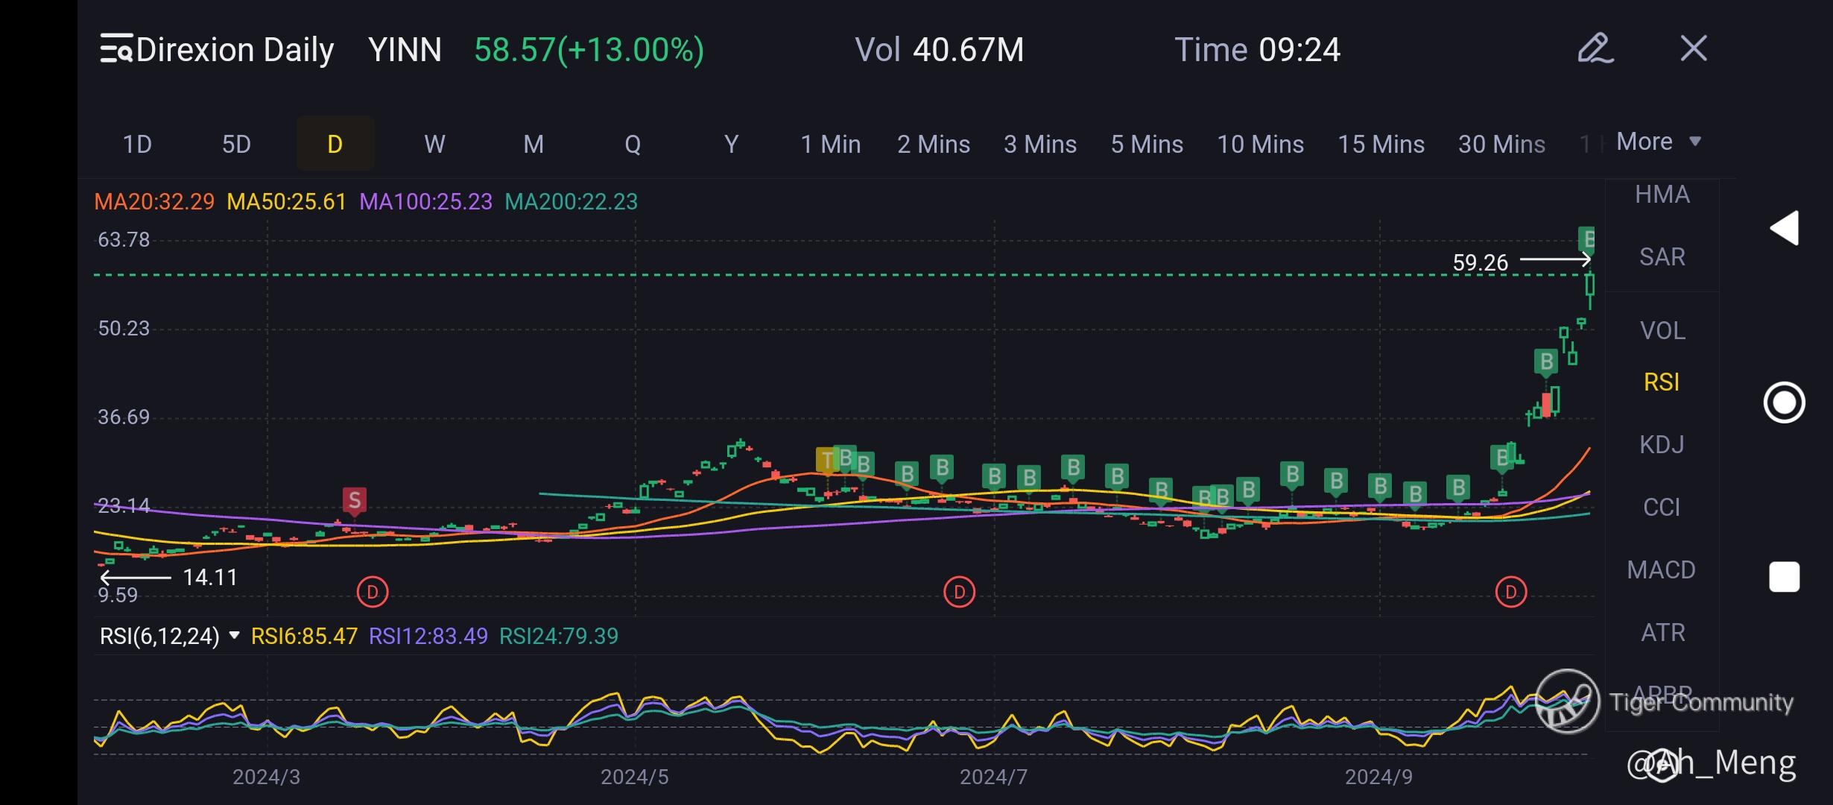Tap the latest candlestick near 59.26
This screenshot has width=1833, height=805.
(1590, 286)
